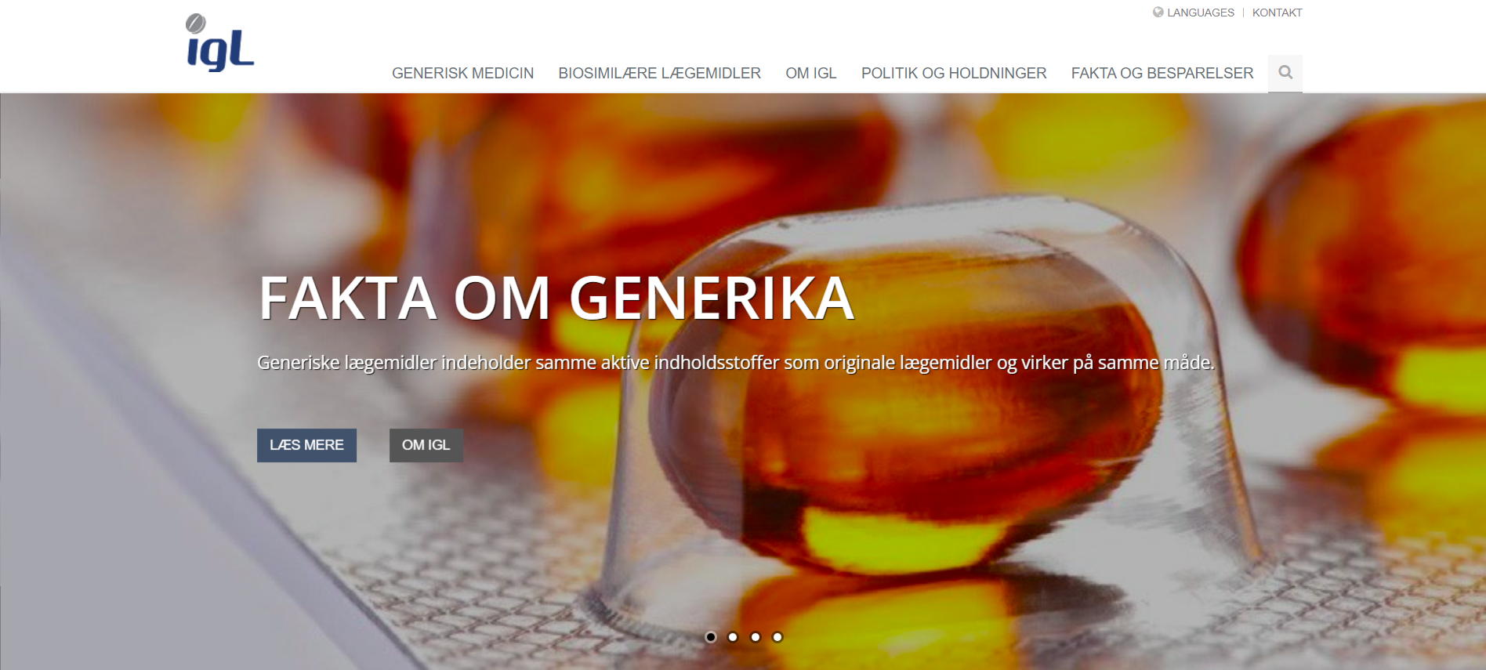Open the Fakta og Besparelser menu
Image resolution: width=1486 pixels, height=670 pixels.
pyautogui.click(x=1162, y=73)
